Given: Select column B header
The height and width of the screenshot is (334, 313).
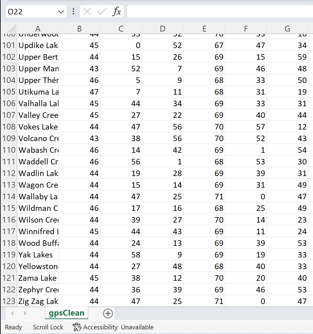Looking at the screenshot, I should [x=80, y=28].
